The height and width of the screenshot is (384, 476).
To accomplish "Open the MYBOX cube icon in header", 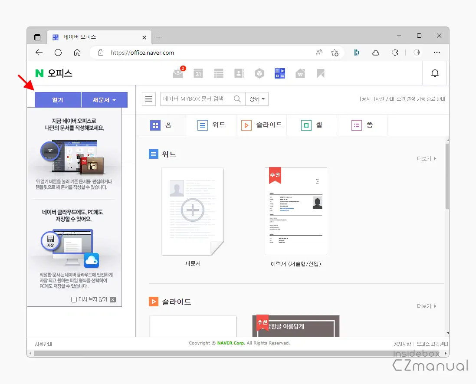I will 259,73.
